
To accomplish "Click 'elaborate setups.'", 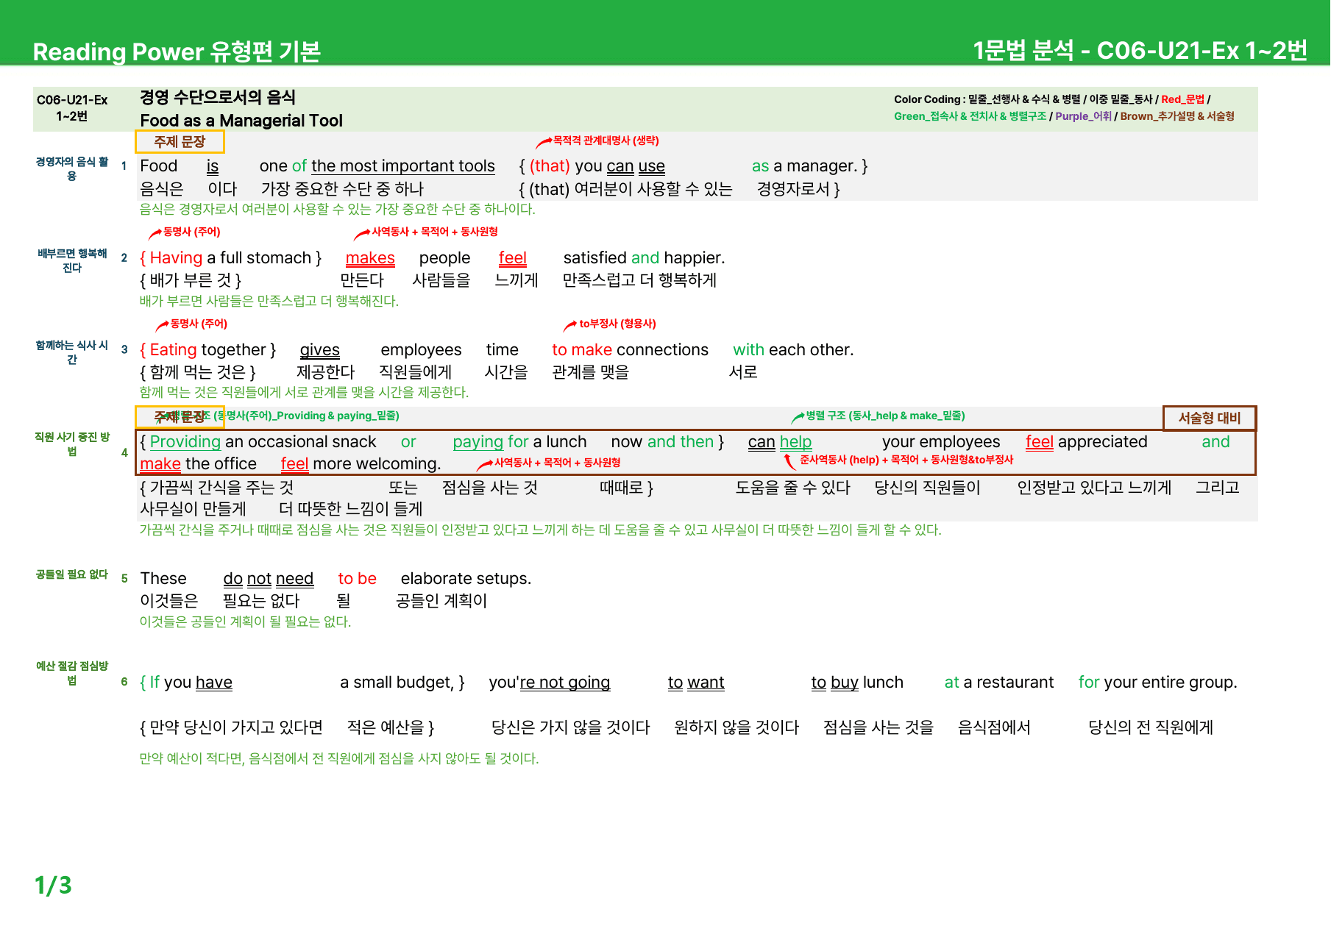I will click(x=466, y=579).
